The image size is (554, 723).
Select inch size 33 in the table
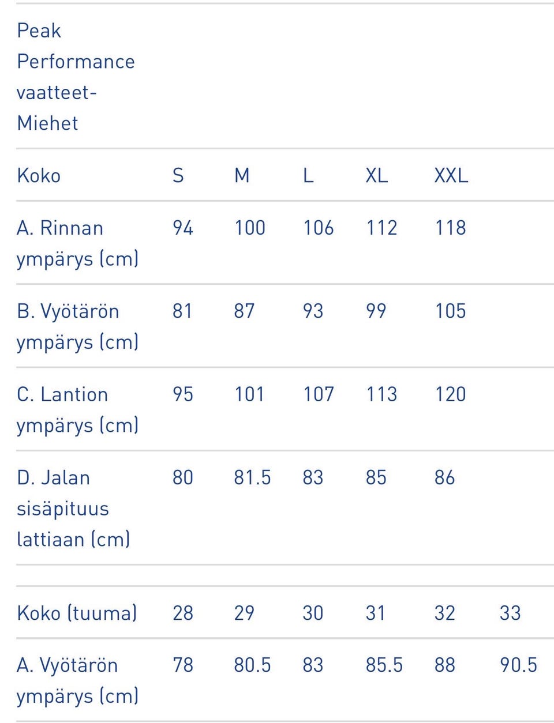(510, 613)
